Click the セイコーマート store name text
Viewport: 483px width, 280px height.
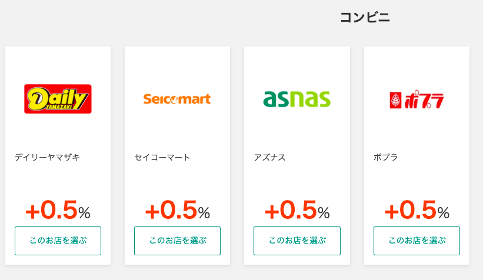click(162, 157)
